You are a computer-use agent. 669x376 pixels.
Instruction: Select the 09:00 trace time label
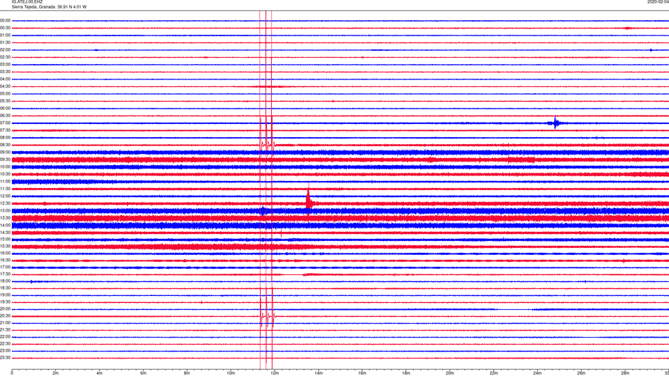[6, 152]
